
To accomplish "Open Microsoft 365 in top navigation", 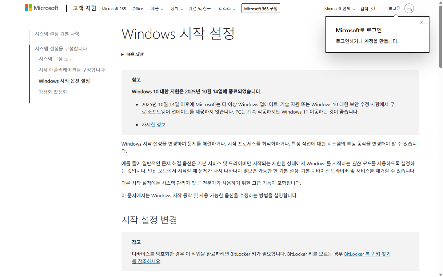I will (114, 9).
